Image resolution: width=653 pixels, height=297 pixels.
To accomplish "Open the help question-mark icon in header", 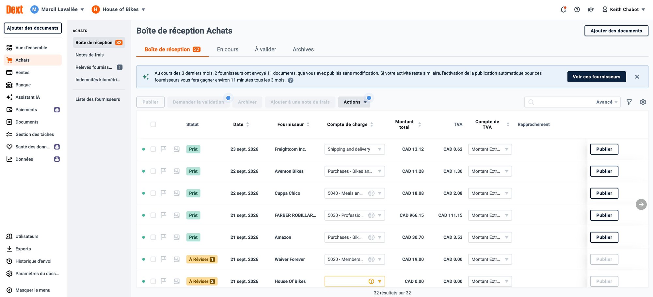I will 577,9.
